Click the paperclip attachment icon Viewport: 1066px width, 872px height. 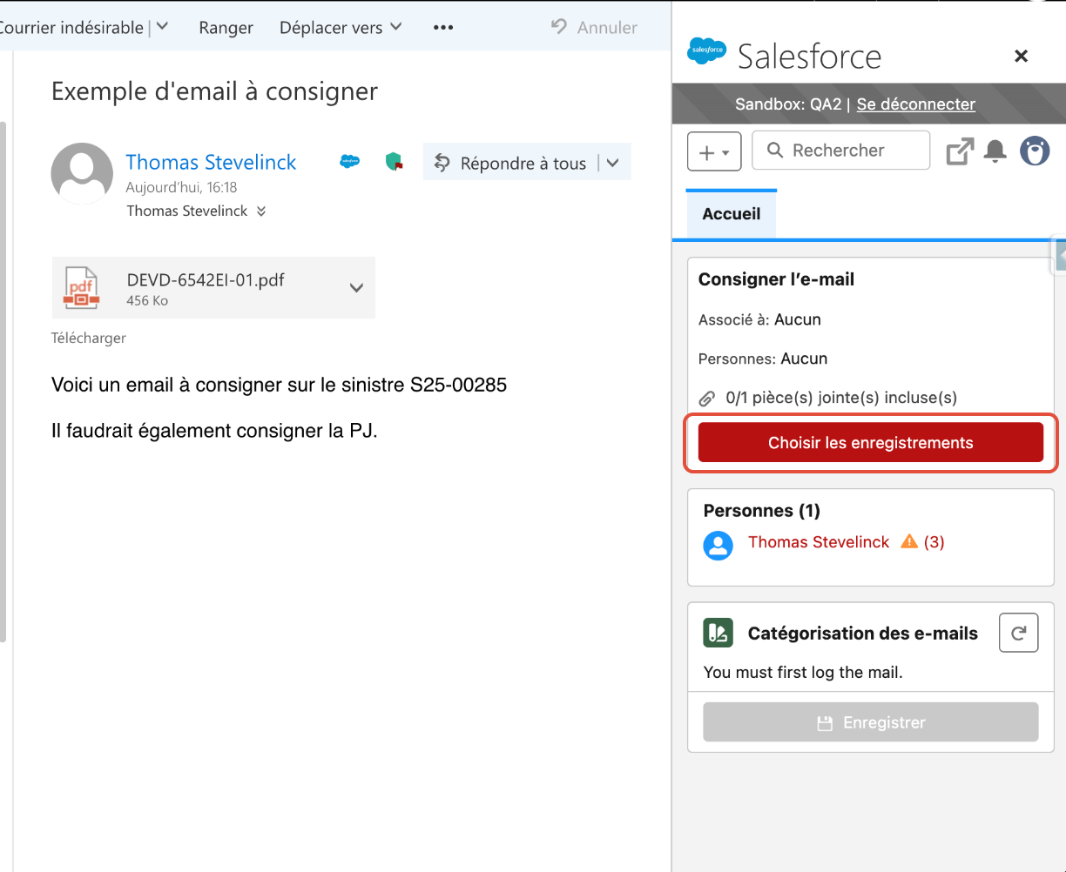(708, 398)
